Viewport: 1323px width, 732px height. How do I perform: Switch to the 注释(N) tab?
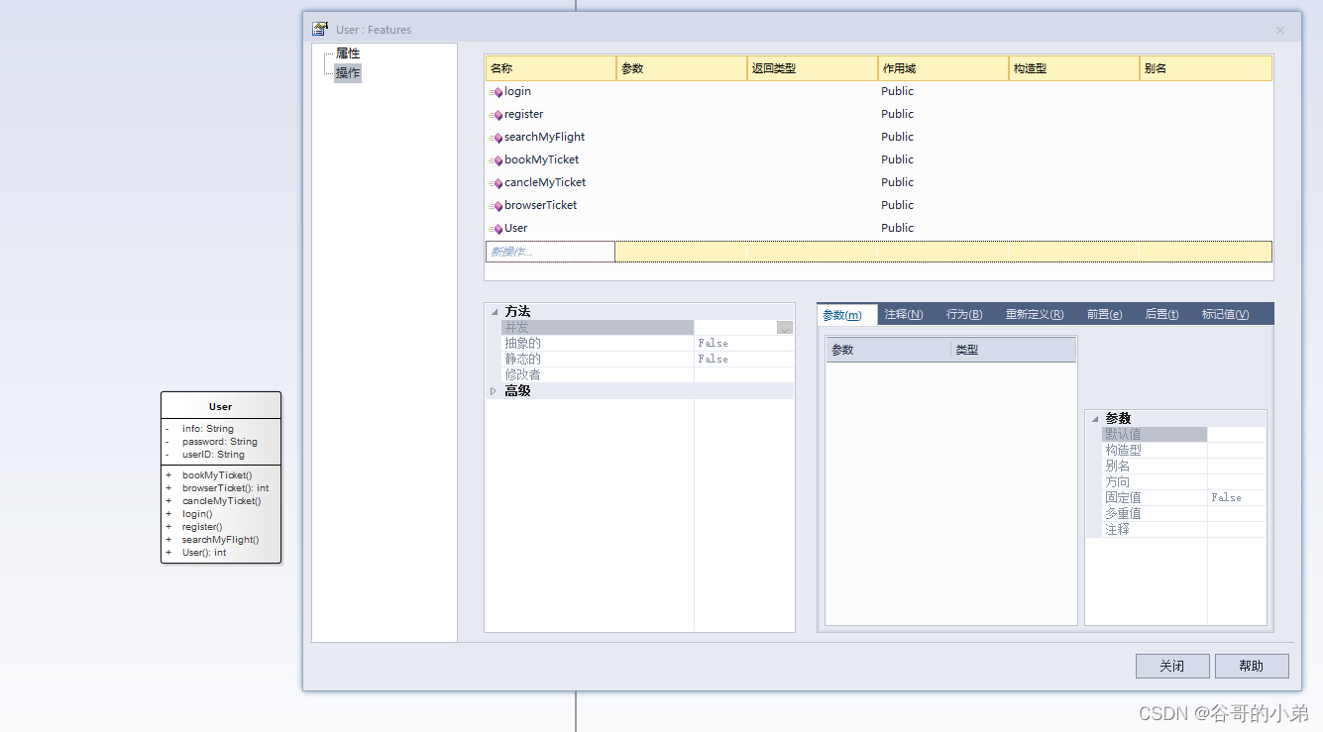point(904,315)
